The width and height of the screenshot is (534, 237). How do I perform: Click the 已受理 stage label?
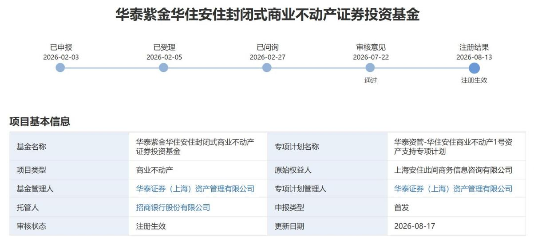pos(164,47)
